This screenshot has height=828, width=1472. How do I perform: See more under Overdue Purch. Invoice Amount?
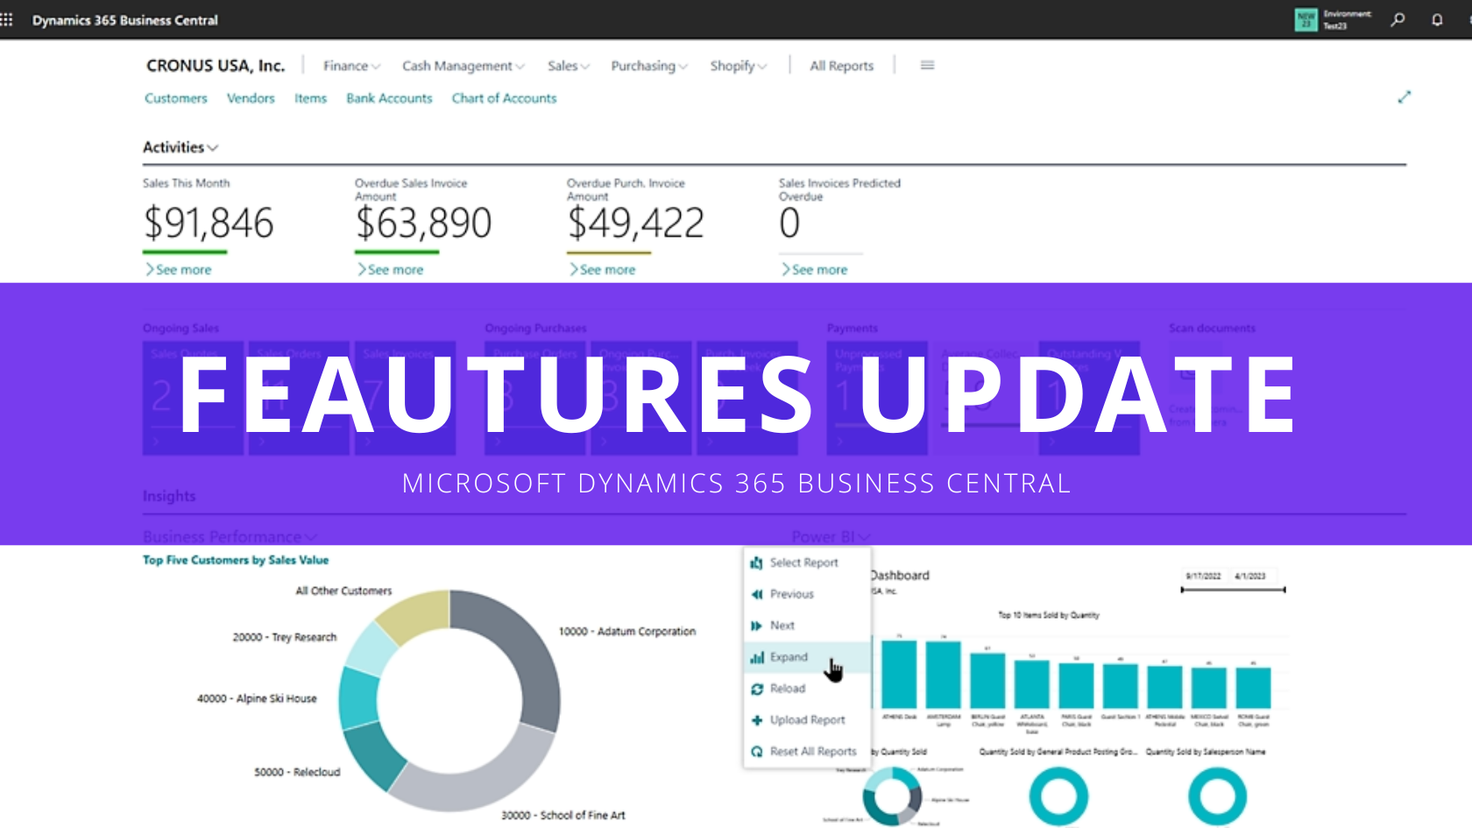602,270
